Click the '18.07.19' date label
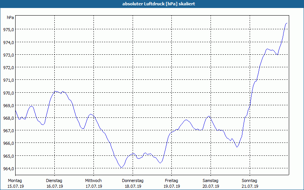304x190 pixels. pyautogui.click(x=133, y=186)
